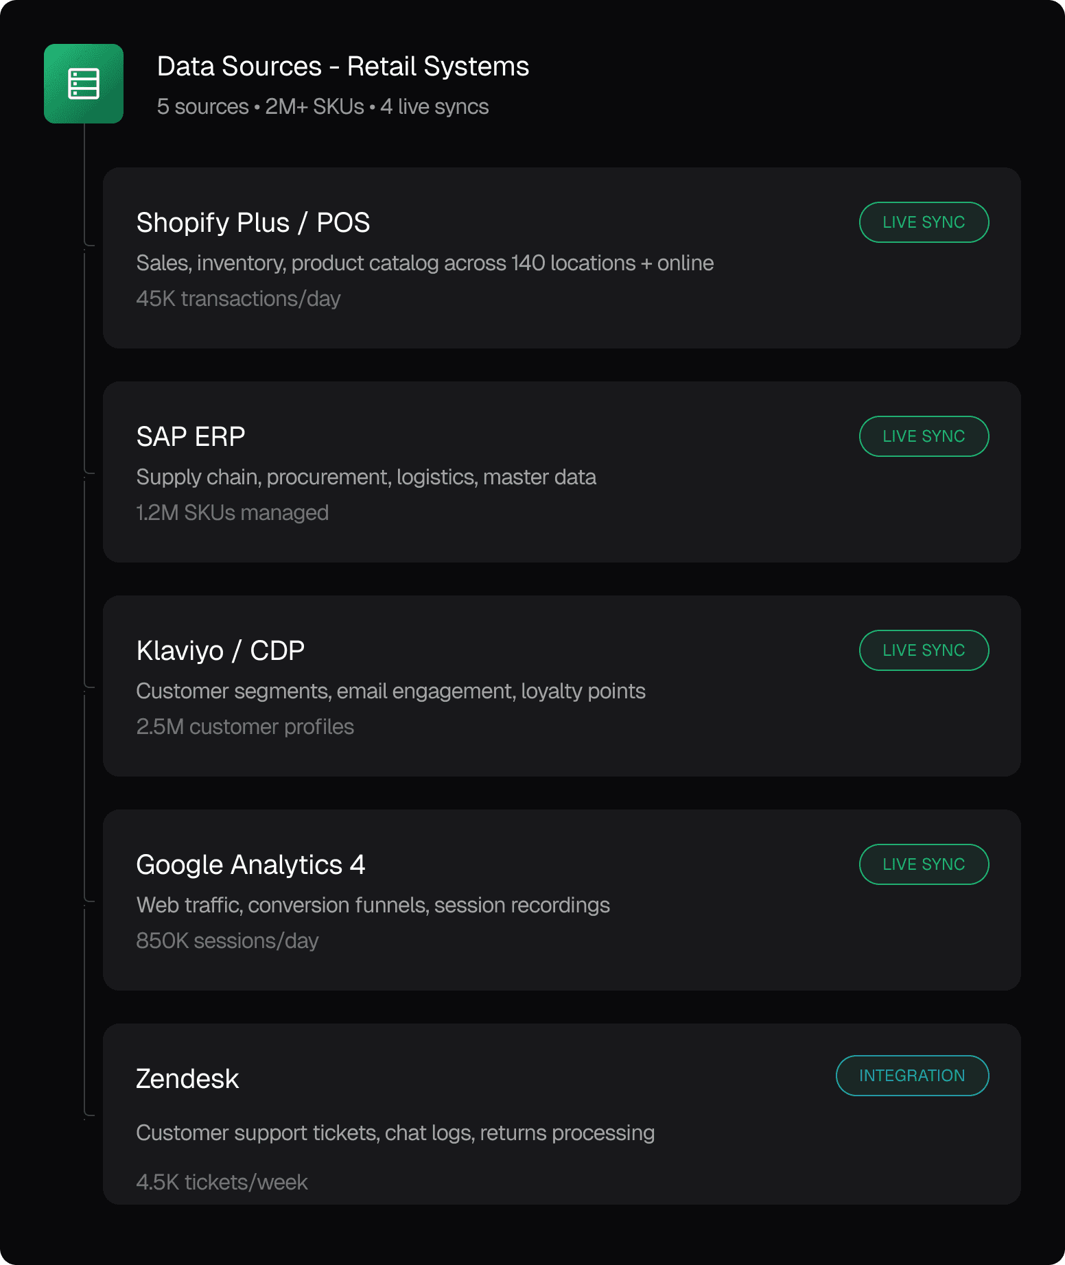Select the Data Sources - Retail Systems heading
Image resolution: width=1065 pixels, height=1265 pixels.
coord(342,67)
